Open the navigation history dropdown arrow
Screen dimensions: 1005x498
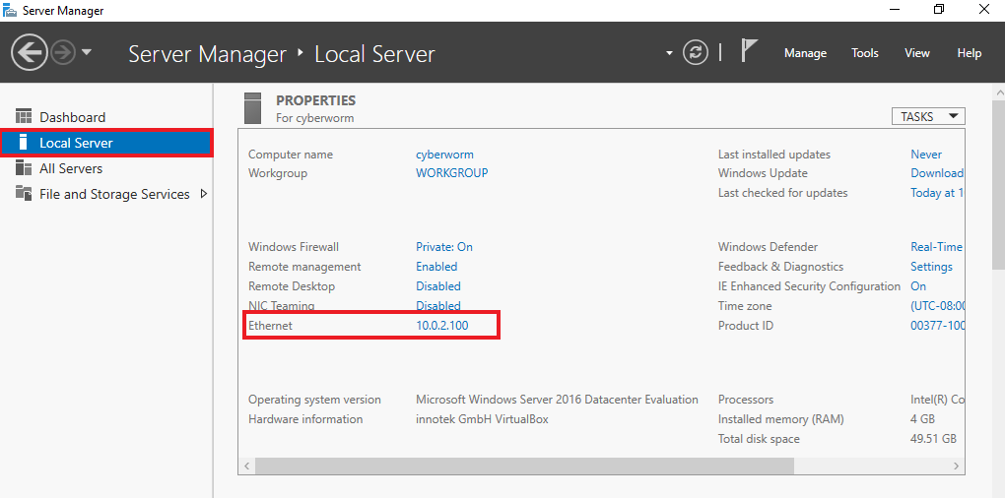[87, 52]
